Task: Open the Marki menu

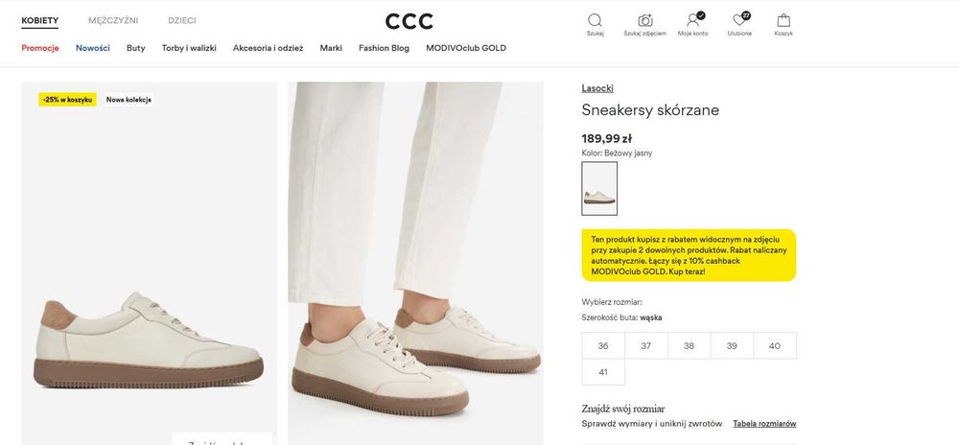Action: tap(331, 48)
